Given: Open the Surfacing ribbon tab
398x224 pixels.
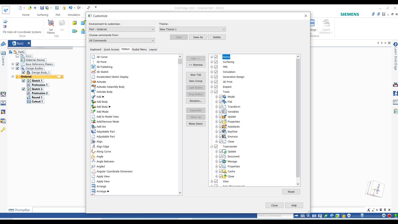Looking at the screenshot, I should [43, 15].
